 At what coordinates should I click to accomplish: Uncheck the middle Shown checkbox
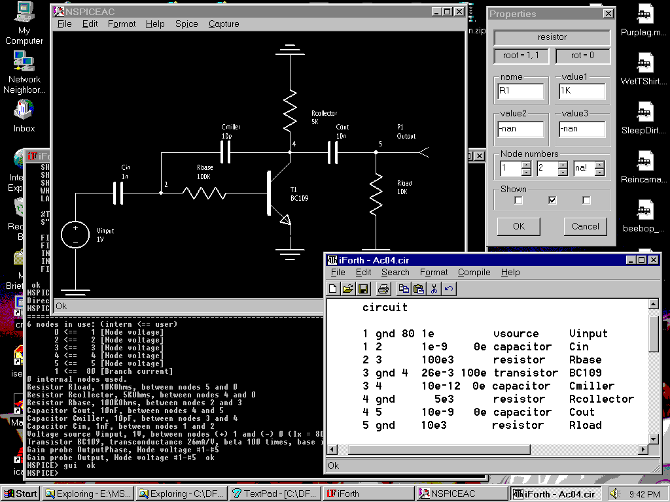[552, 199]
